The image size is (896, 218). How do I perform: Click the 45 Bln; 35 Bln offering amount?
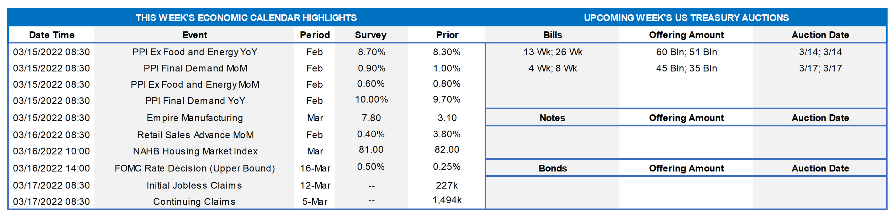686,68
